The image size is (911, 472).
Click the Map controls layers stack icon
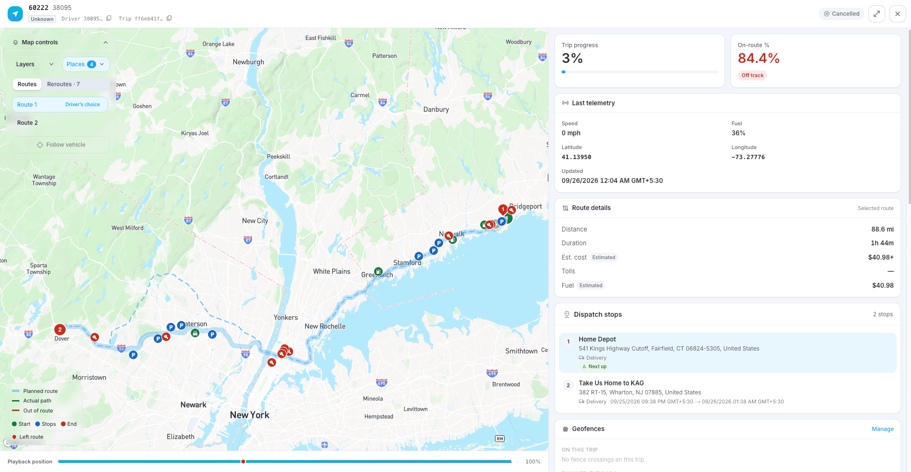coord(16,42)
